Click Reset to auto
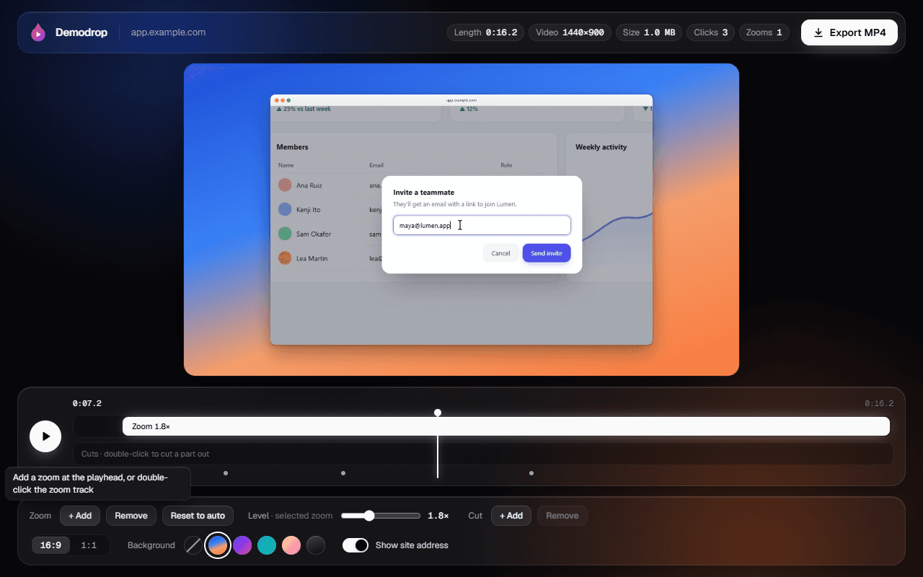Screen dimensions: 923x577 point(198,516)
